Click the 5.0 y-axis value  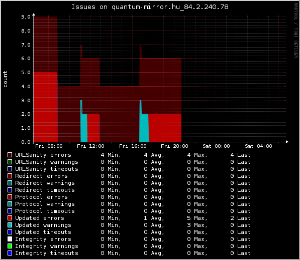[x=26, y=73]
